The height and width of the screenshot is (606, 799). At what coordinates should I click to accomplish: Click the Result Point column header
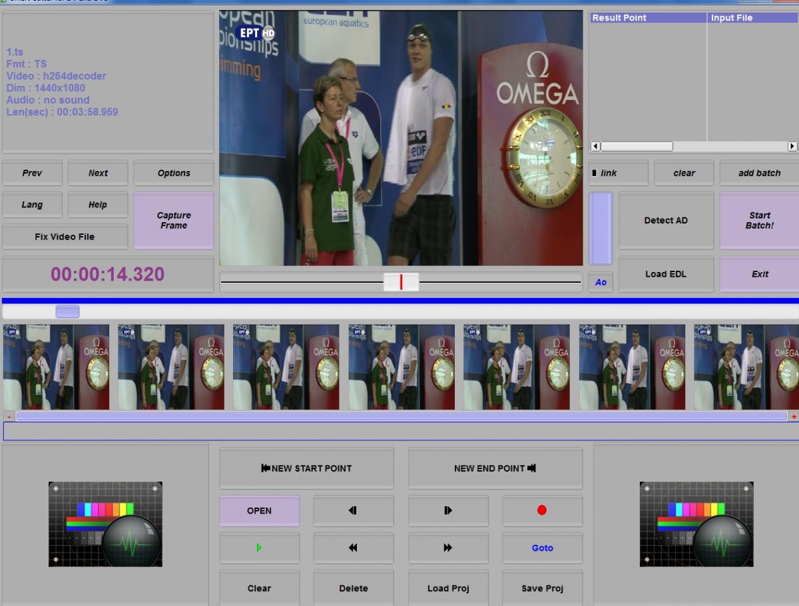(648, 18)
